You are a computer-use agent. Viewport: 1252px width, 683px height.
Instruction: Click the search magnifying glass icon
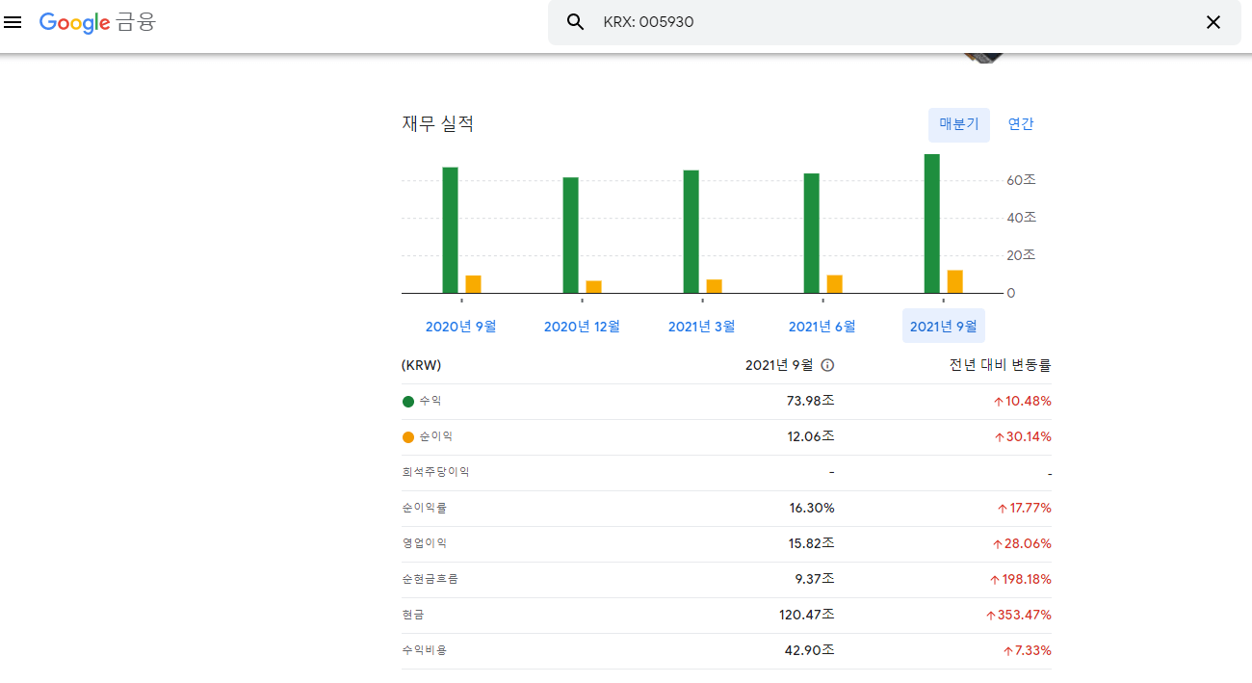[575, 21]
